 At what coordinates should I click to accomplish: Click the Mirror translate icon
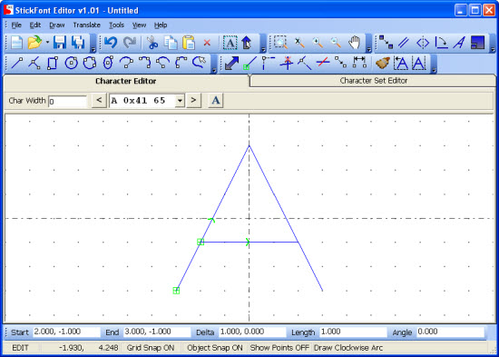pos(423,43)
